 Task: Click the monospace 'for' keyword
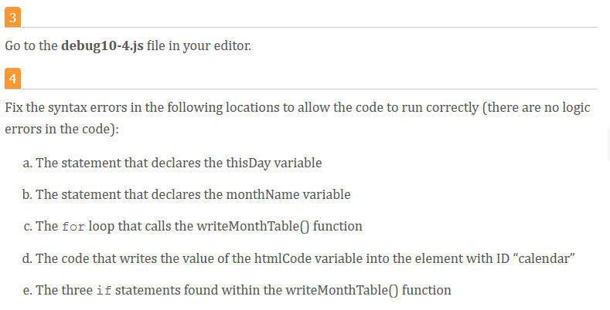[73, 227]
